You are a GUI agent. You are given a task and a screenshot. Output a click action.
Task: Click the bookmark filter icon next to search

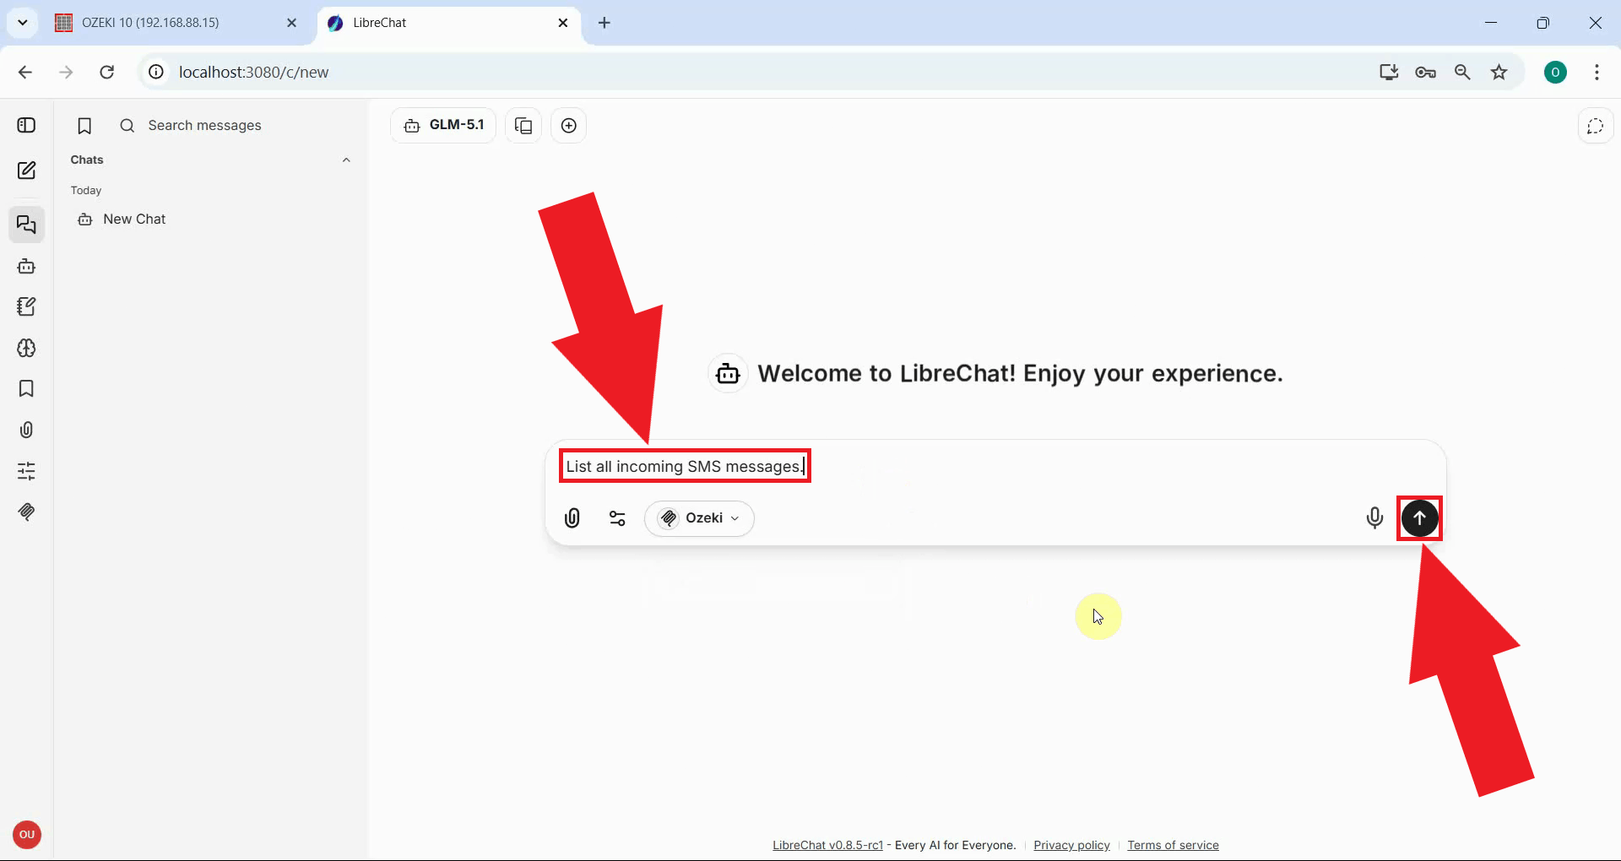tap(84, 126)
